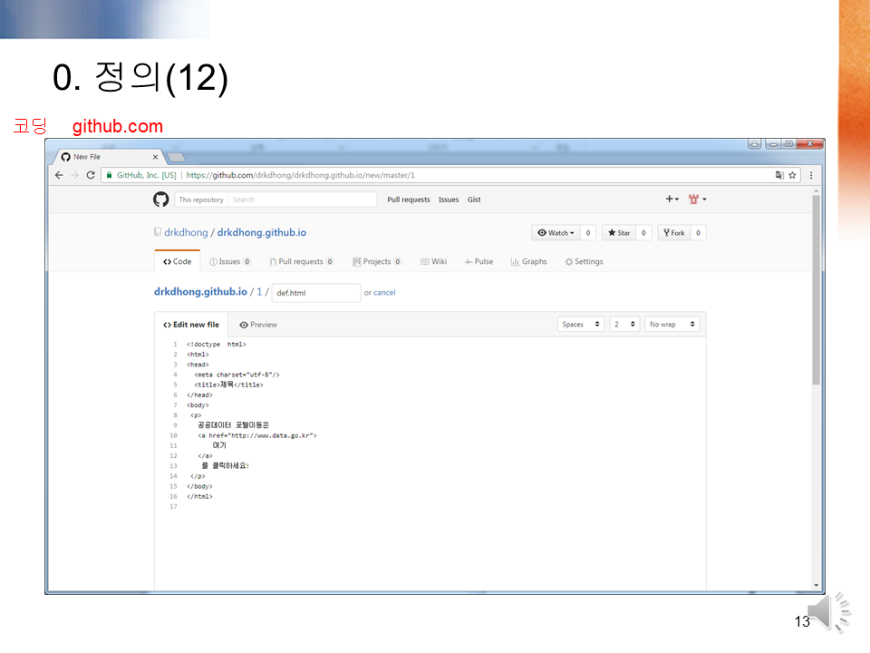This screenshot has width=870, height=653.
Task: Open the Projects tab
Action: point(377,261)
